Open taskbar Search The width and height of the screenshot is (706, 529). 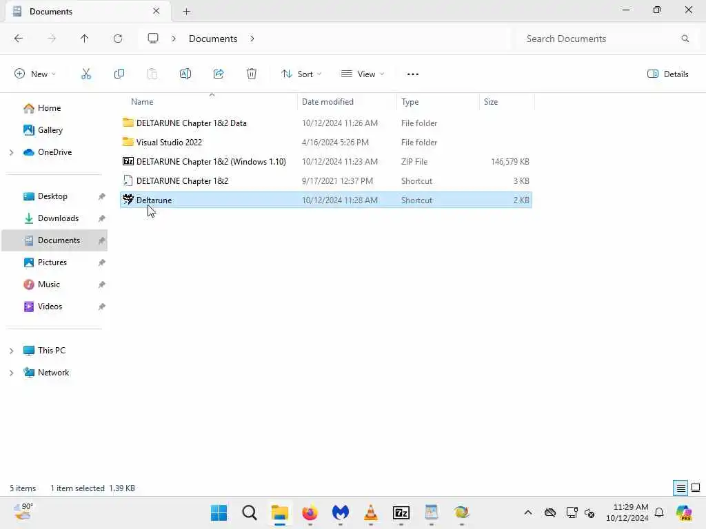coord(250,512)
